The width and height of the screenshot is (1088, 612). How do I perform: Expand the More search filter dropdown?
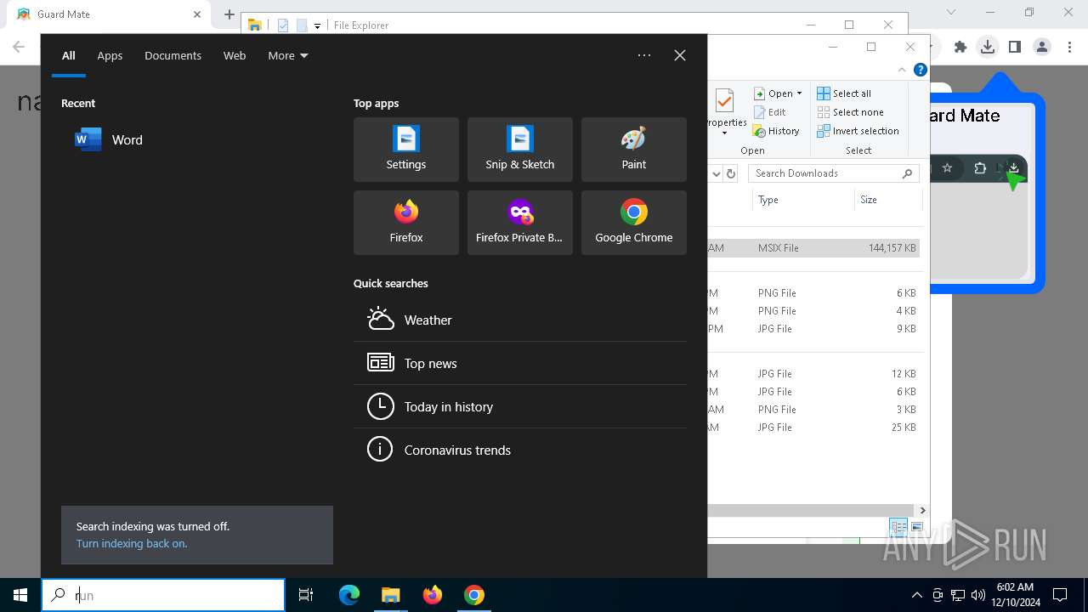click(x=288, y=55)
